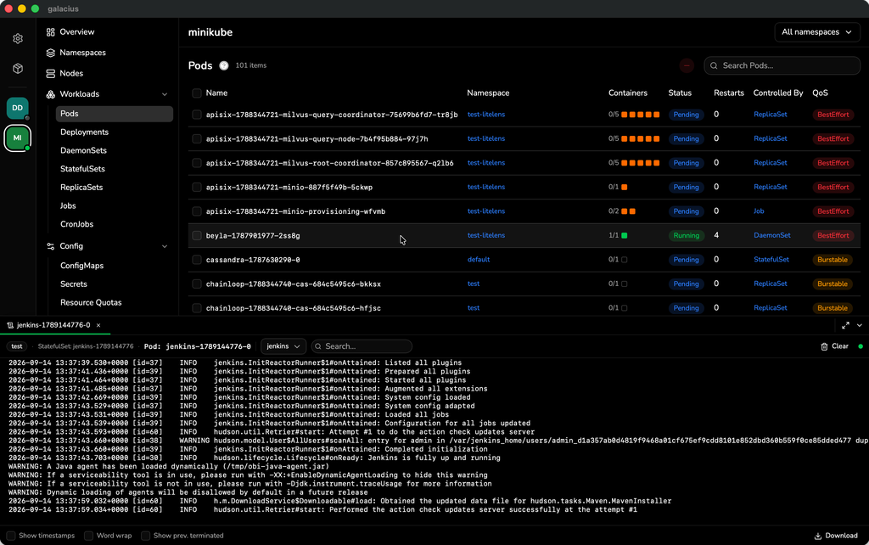Image resolution: width=869 pixels, height=545 pixels.
Task: Click the orange container square for minio-887f5f49b pod
Action: pos(625,188)
